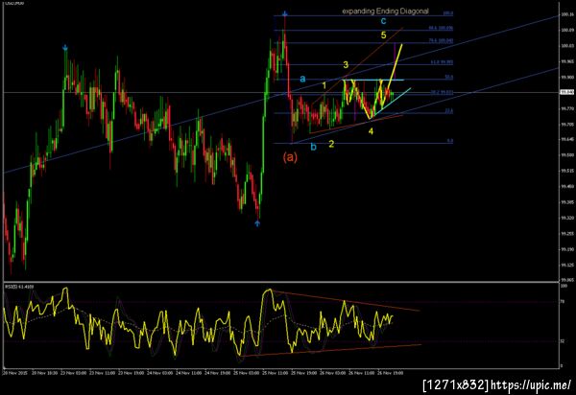Select the blue wave label "a"

pos(302,79)
